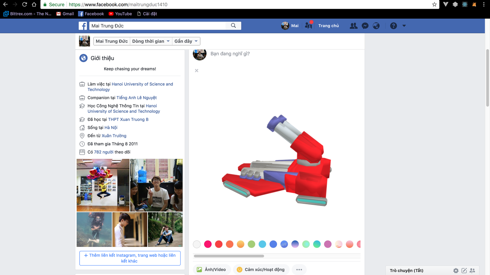Open the Help menu question mark icon
Screen dimensions: 490x275
[x=393, y=26]
